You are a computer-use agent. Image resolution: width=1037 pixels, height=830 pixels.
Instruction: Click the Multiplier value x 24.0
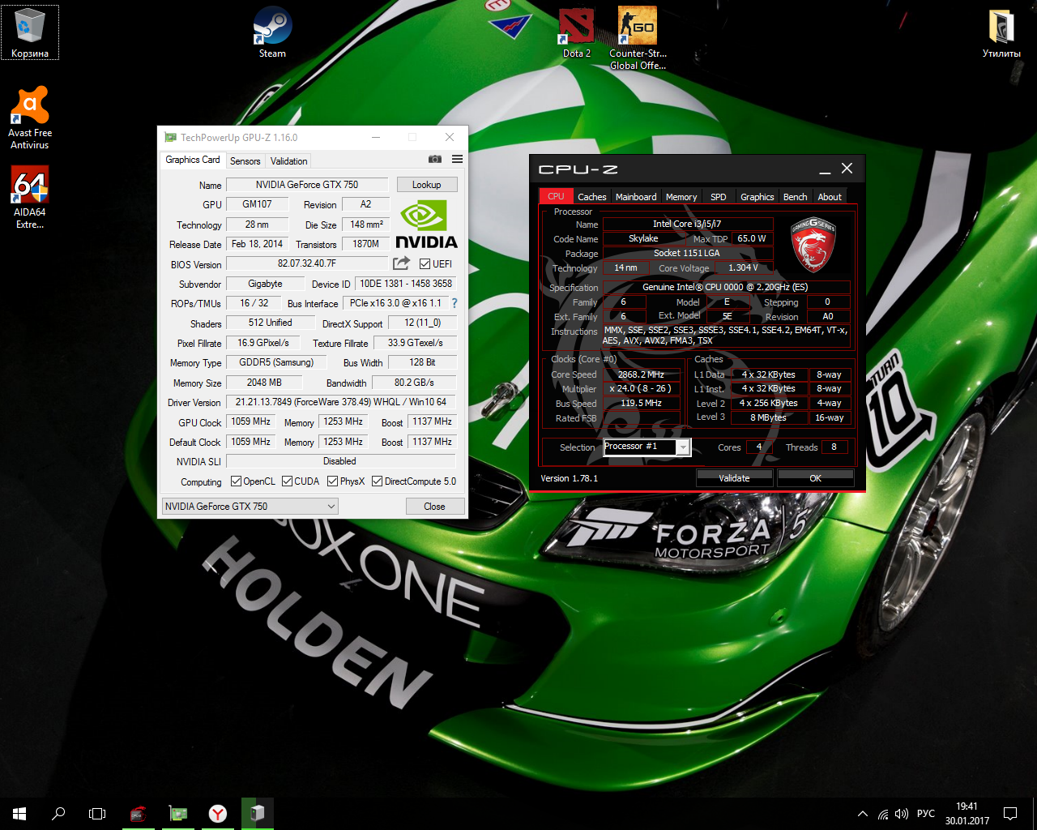point(641,388)
